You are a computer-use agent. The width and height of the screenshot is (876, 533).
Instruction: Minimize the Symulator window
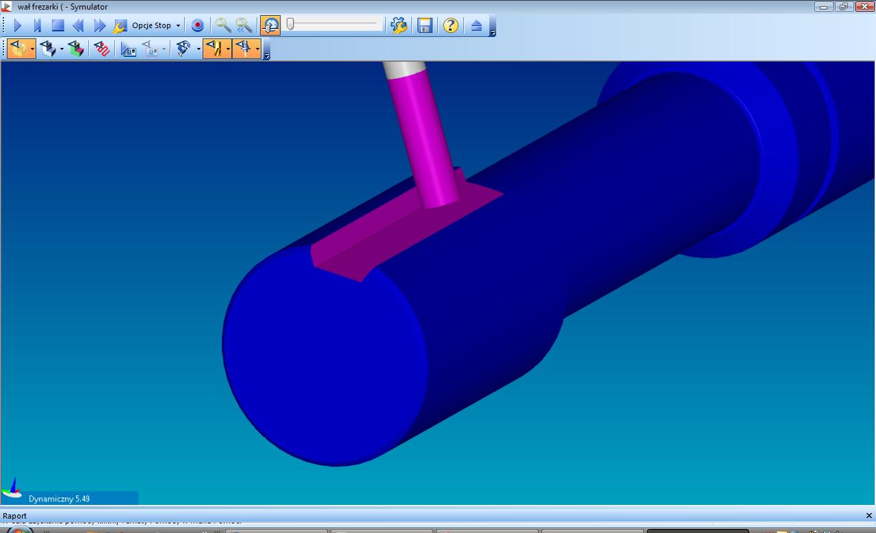823,6
